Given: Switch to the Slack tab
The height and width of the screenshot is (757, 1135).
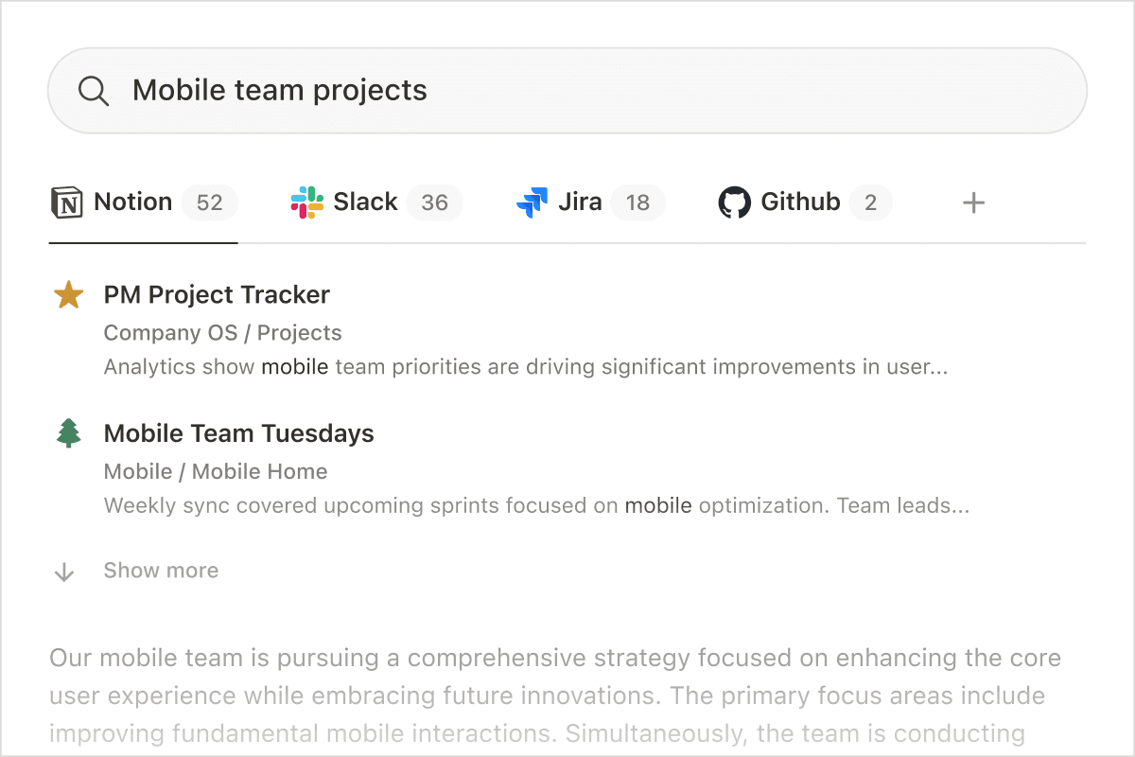Looking at the screenshot, I should (365, 202).
